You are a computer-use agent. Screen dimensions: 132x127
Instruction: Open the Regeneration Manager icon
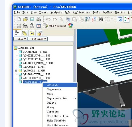coord(94,19)
